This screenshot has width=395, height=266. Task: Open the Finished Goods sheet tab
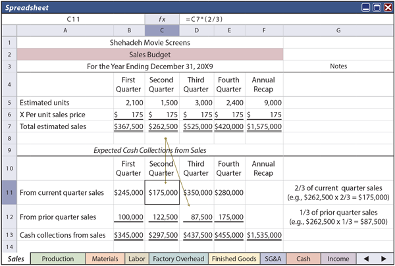(x=234, y=259)
